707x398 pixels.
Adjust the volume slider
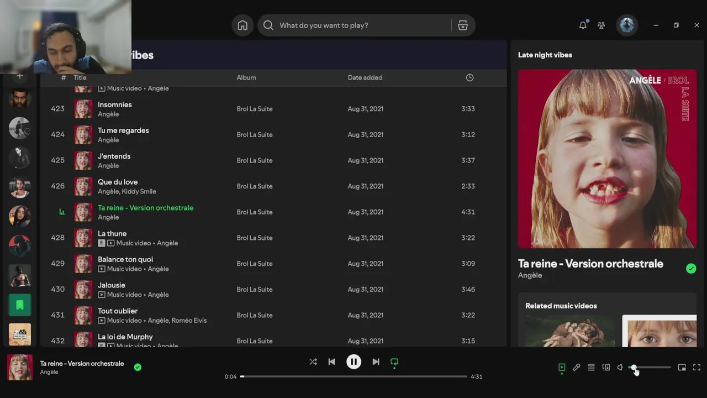tap(650, 368)
